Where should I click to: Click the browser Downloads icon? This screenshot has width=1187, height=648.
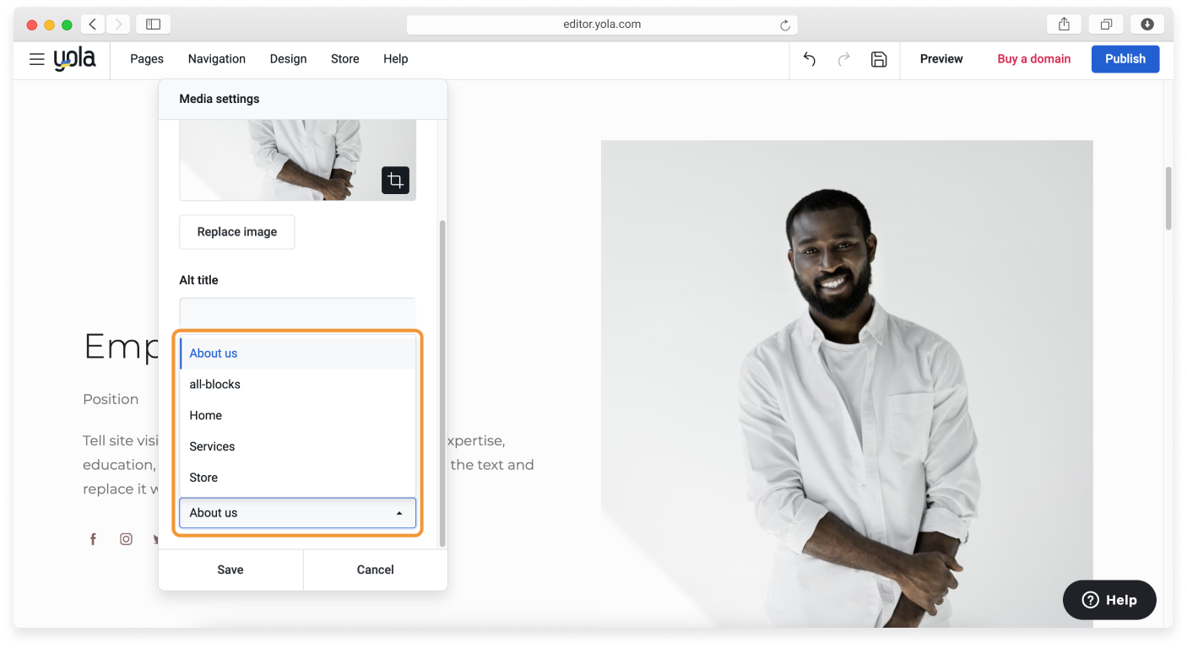coord(1147,24)
